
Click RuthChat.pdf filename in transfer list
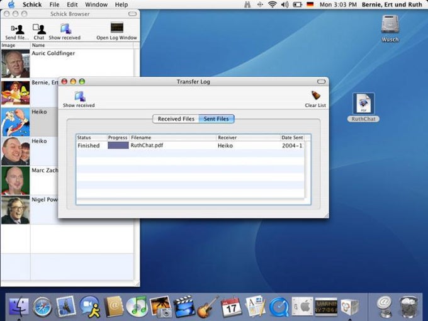click(x=147, y=145)
